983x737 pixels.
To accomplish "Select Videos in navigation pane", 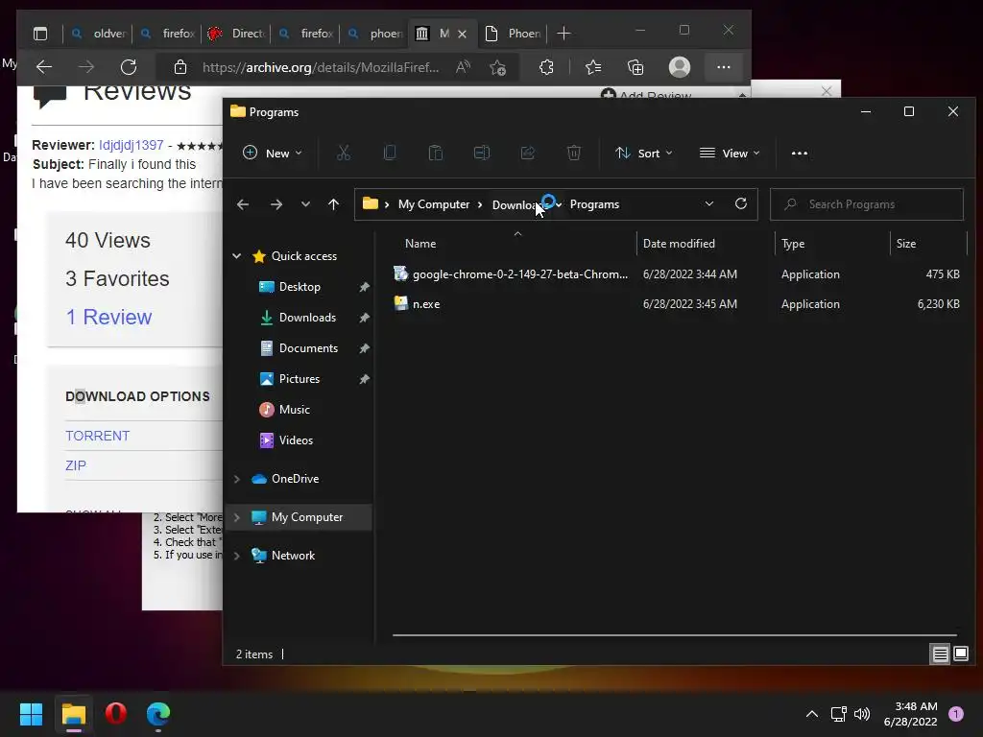I will coord(296,440).
